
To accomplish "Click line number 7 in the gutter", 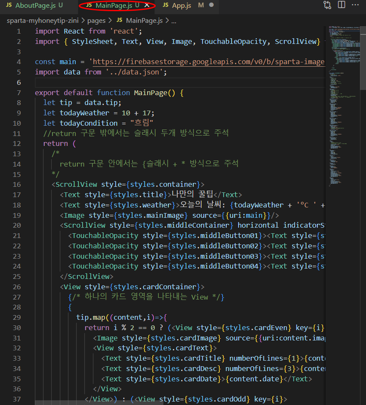I will coord(18,93).
